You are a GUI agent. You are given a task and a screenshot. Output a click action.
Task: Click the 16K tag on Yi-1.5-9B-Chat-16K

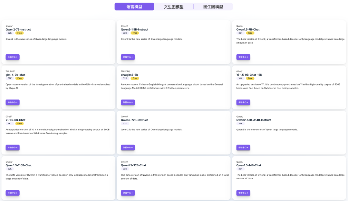click(240, 78)
